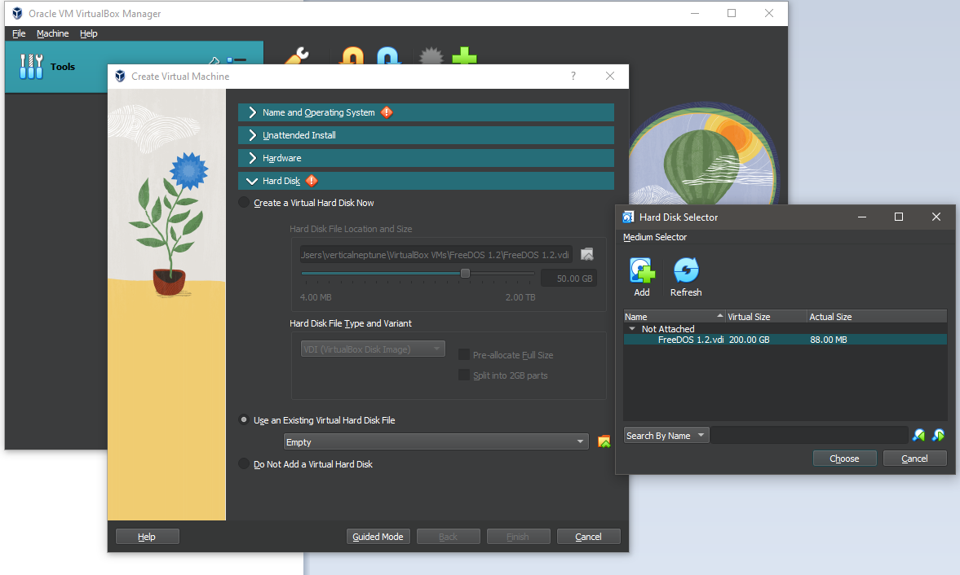Click the Choose button

click(x=844, y=459)
